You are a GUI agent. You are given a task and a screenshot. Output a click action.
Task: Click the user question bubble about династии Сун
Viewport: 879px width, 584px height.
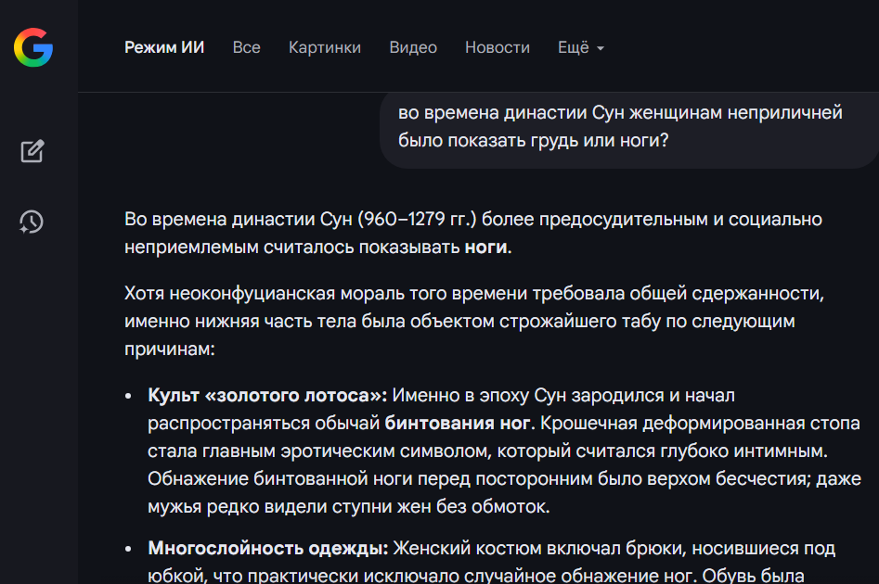point(620,127)
